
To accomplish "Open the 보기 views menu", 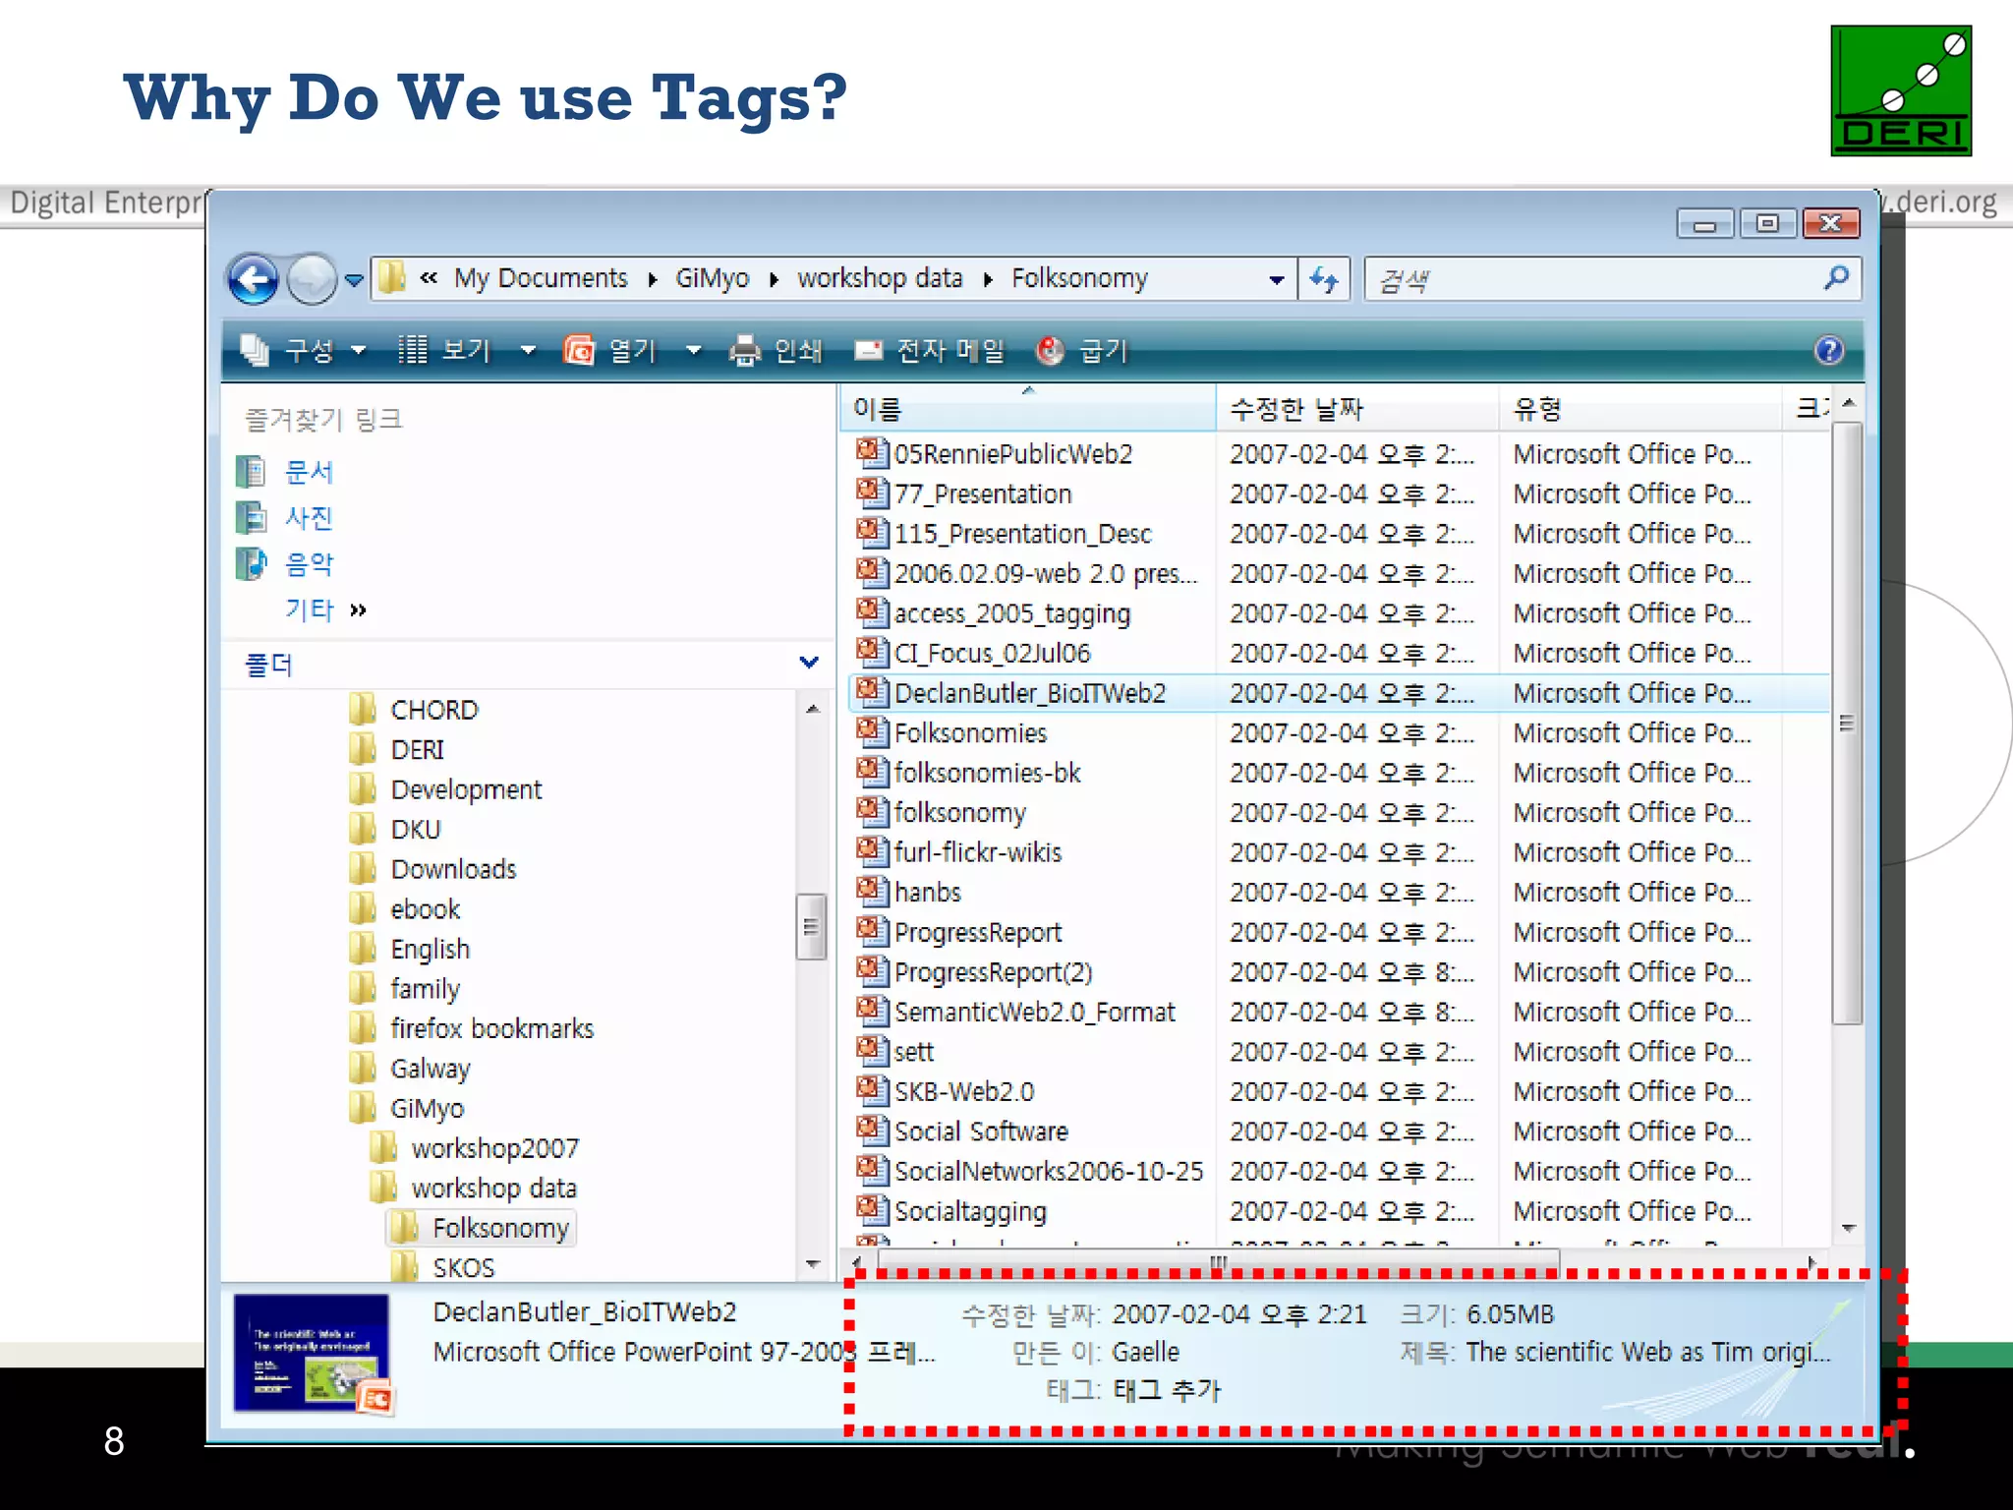I will point(445,350).
